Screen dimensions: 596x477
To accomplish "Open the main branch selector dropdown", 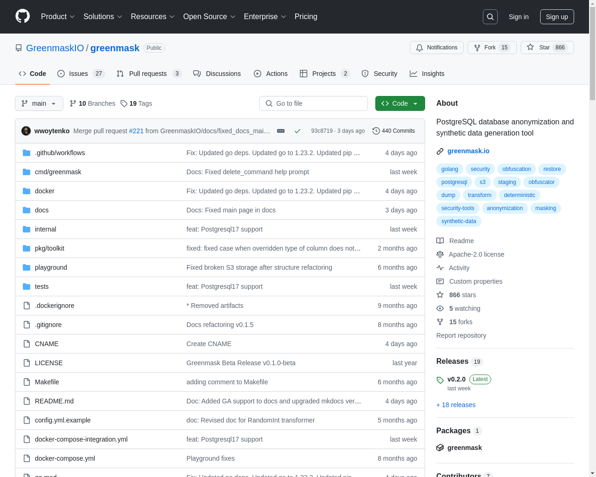I will [x=39, y=103].
